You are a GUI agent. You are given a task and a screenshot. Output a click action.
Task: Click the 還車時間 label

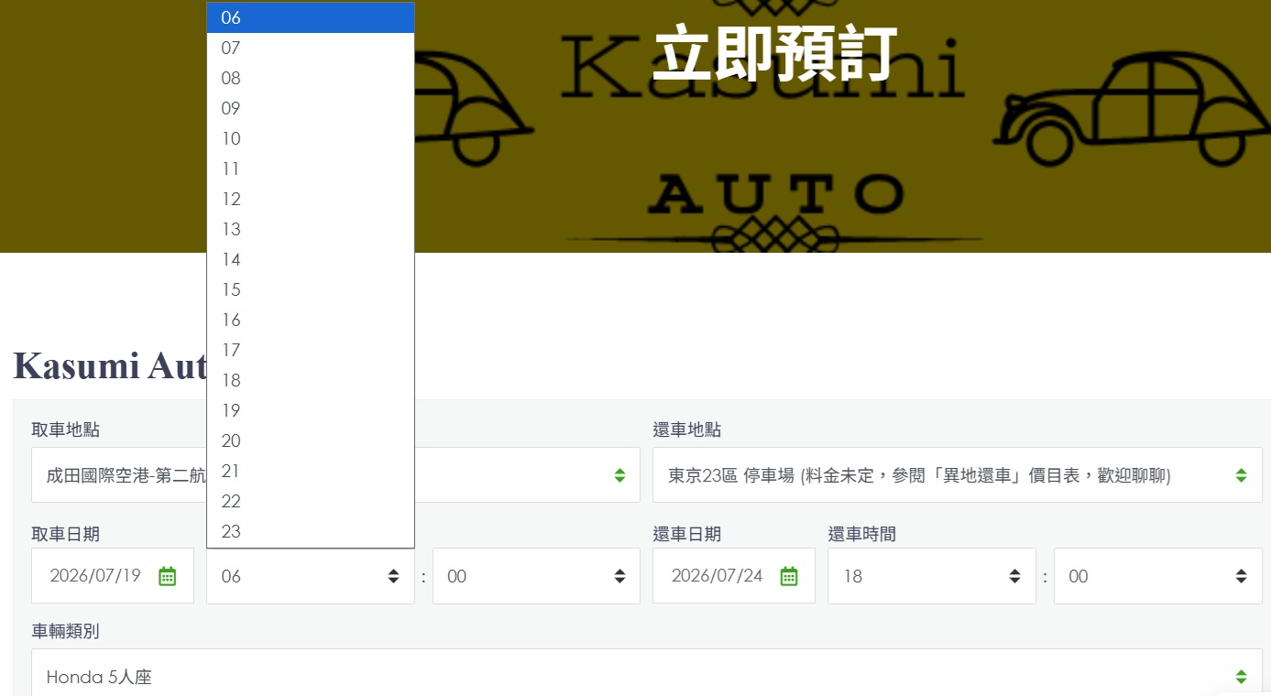point(861,534)
